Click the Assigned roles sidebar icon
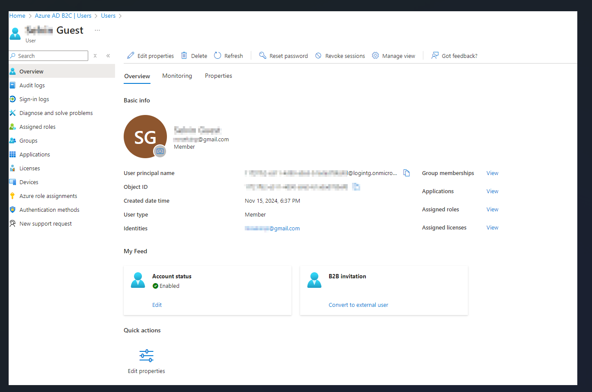 (x=13, y=127)
